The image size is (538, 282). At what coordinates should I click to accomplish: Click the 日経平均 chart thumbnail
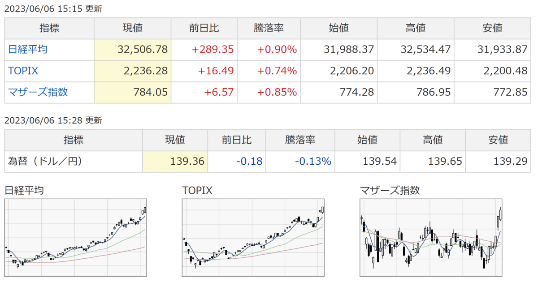[76, 238]
